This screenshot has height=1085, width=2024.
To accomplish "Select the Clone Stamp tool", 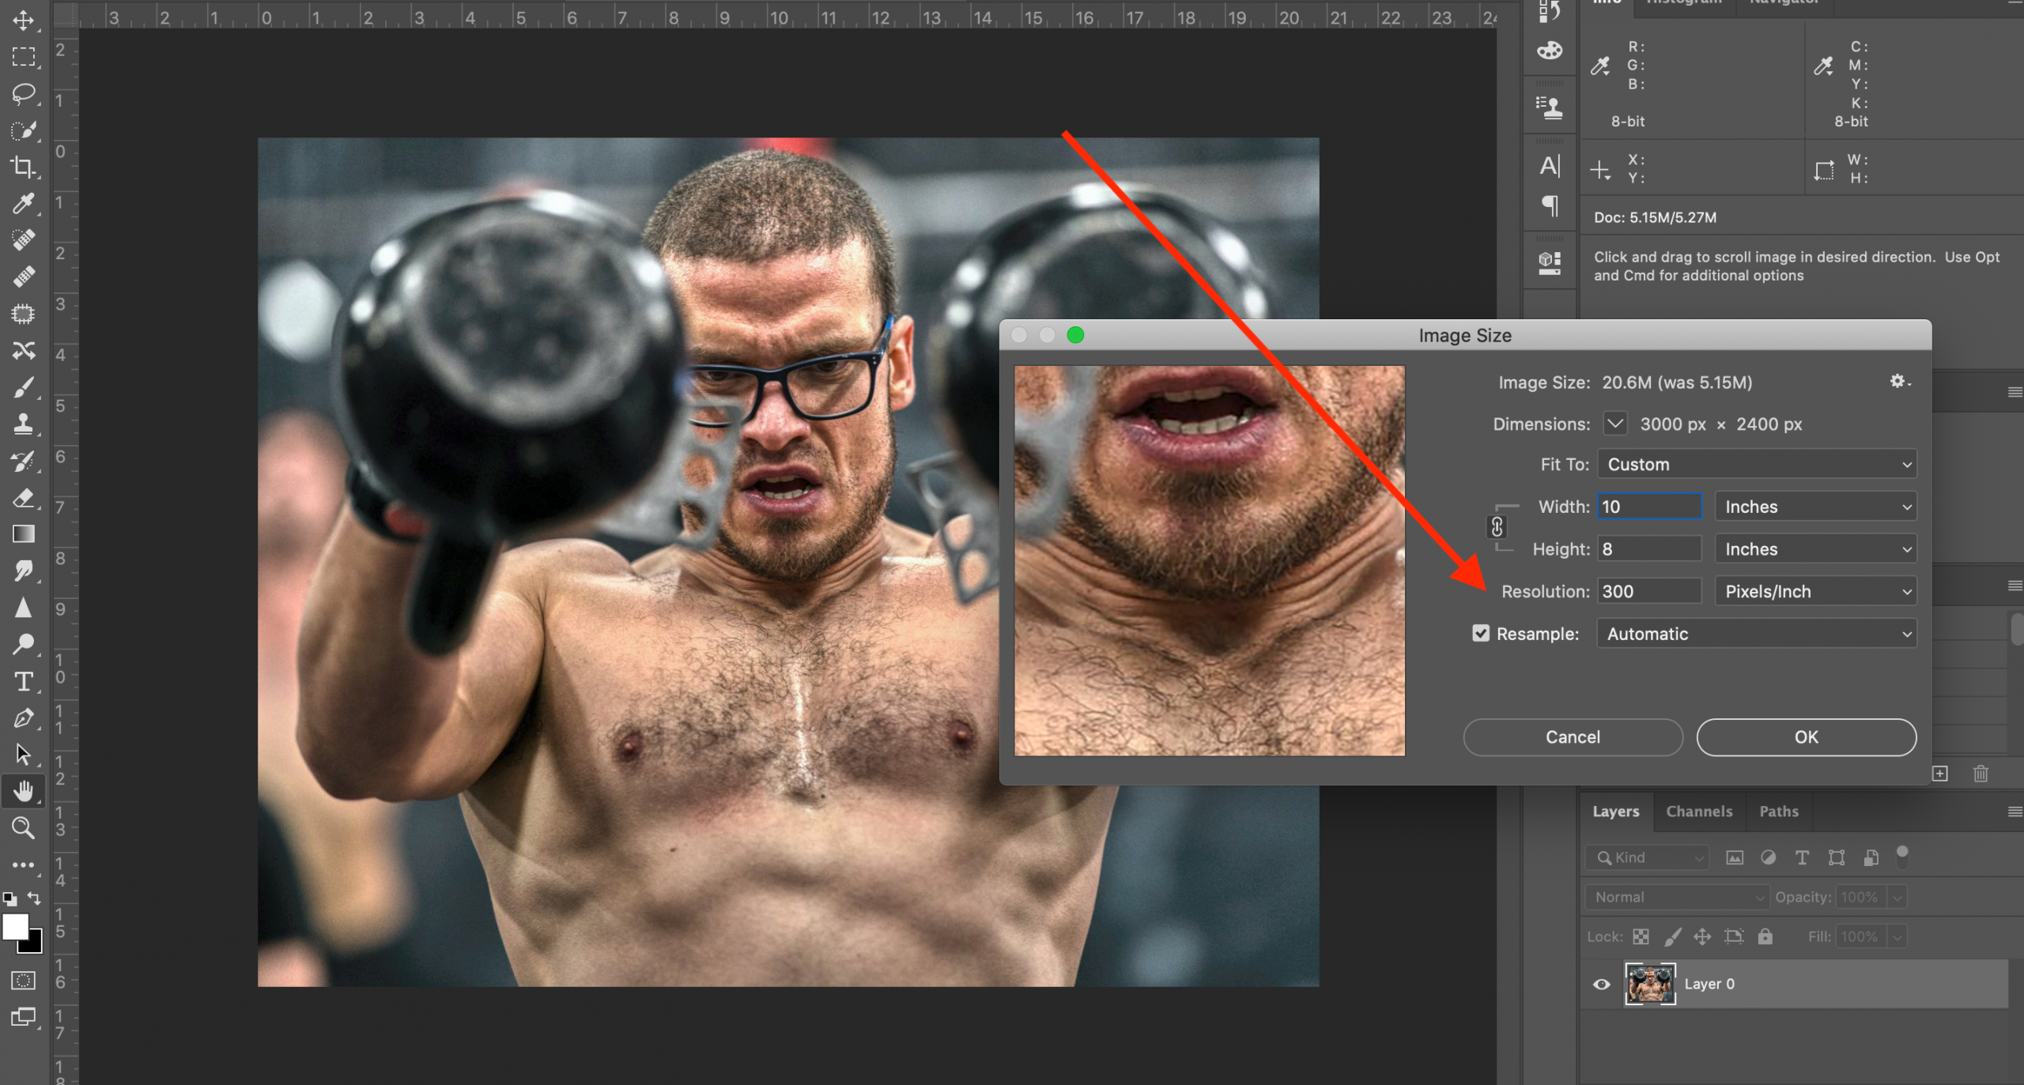I will 23,424.
